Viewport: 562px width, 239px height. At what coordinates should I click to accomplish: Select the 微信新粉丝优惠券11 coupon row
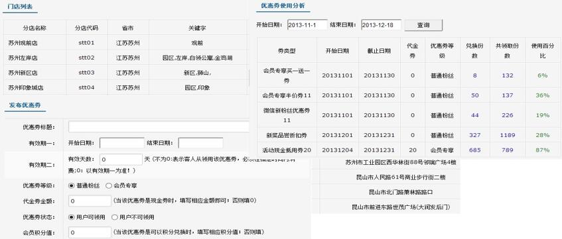point(408,115)
